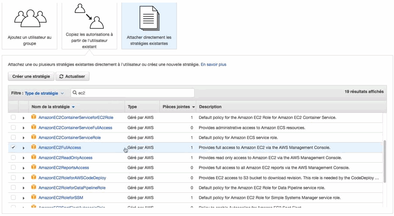The height and width of the screenshot is (216, 394).
Task: Click description Default policy for Amazon ECS service role
Action: pos(238,138)
